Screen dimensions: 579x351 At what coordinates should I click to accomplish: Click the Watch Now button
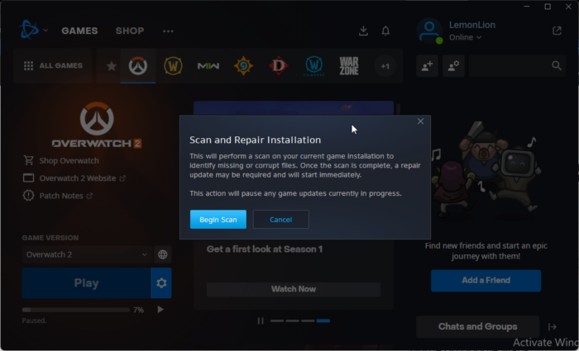coord(294,289)
